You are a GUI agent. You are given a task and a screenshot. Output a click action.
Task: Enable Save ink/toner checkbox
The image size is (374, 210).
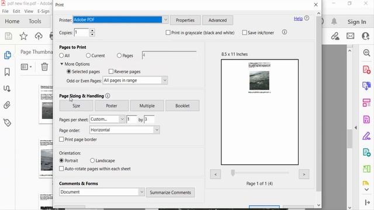point(244,33)
